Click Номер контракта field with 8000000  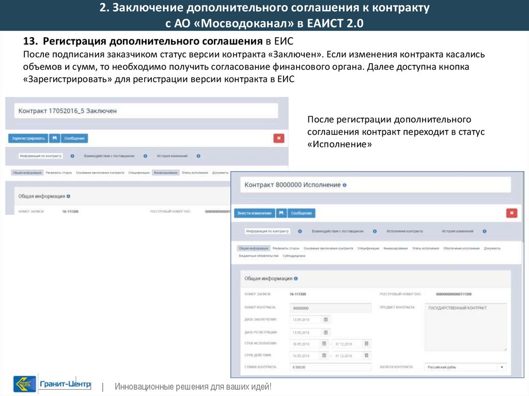tap(330, 308)
